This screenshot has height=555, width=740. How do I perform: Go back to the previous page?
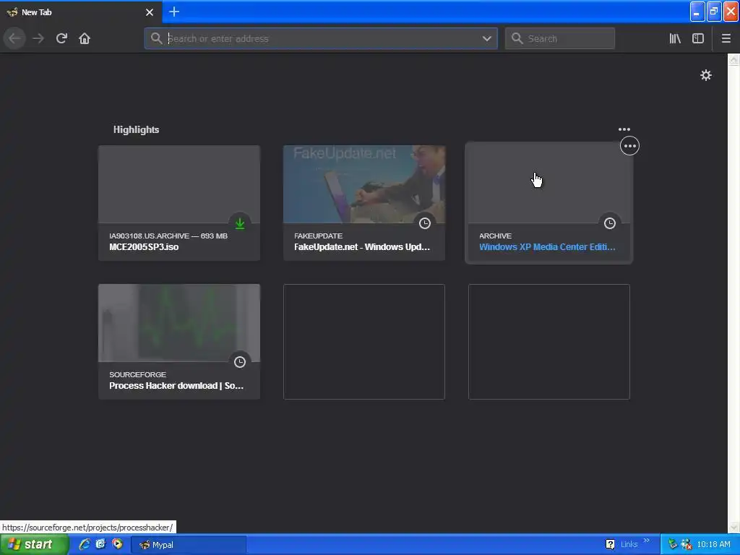tap(14, 39)
